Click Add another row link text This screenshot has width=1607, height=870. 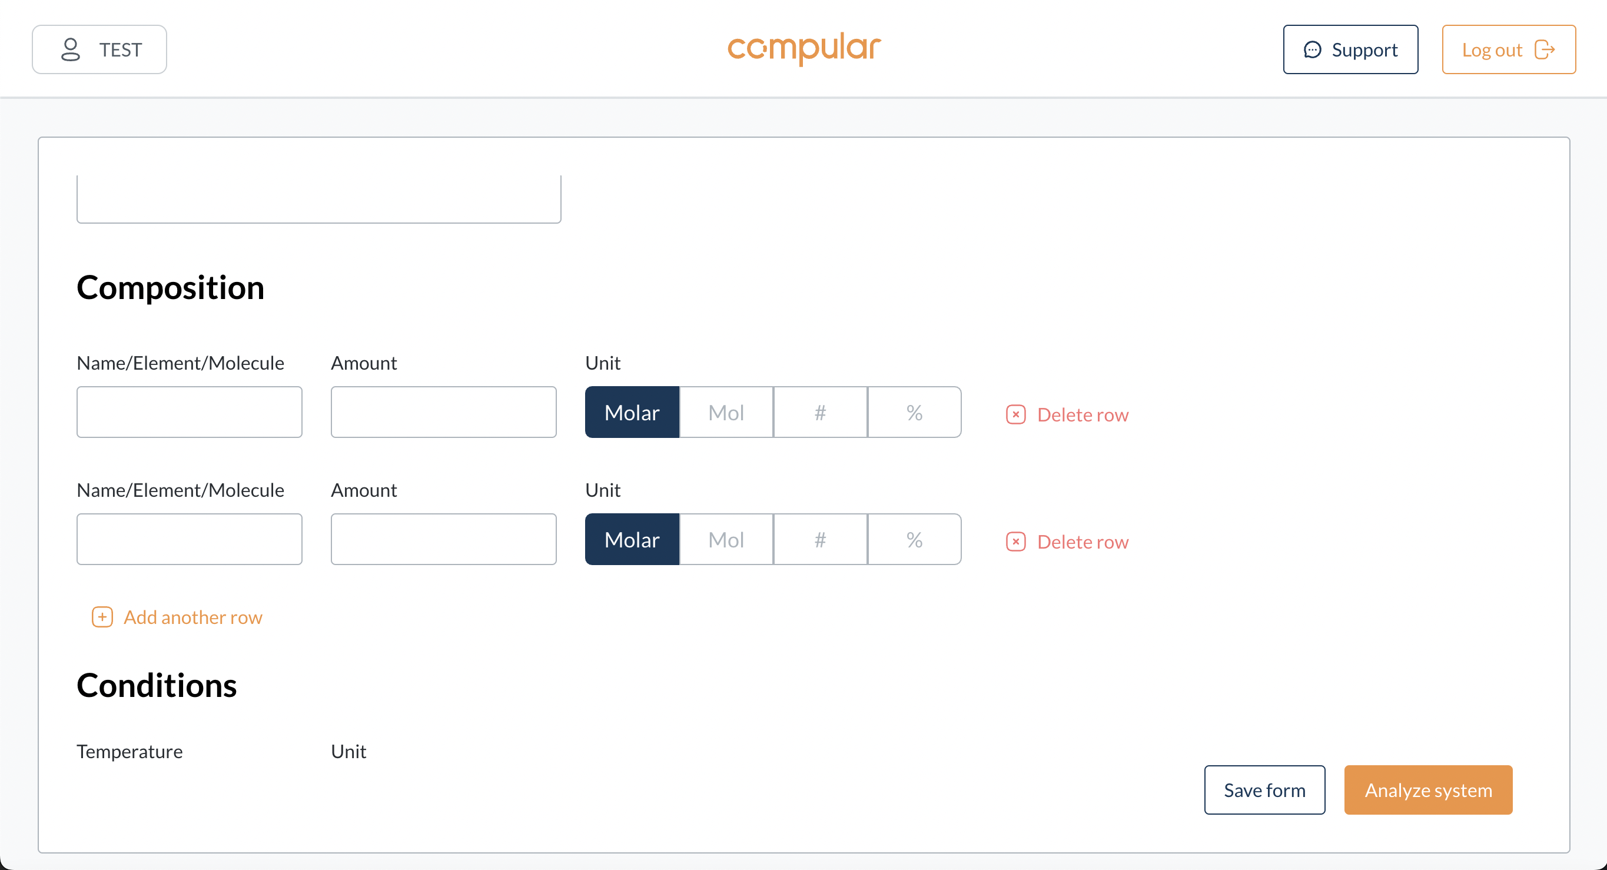click(x=192, y=617)
